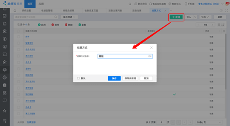The image size is (230, 126).
Task: Switch to the 还款方案 tab
Action: 137,10
